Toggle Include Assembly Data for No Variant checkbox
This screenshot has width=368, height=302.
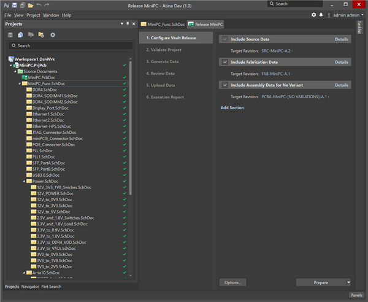224,85
